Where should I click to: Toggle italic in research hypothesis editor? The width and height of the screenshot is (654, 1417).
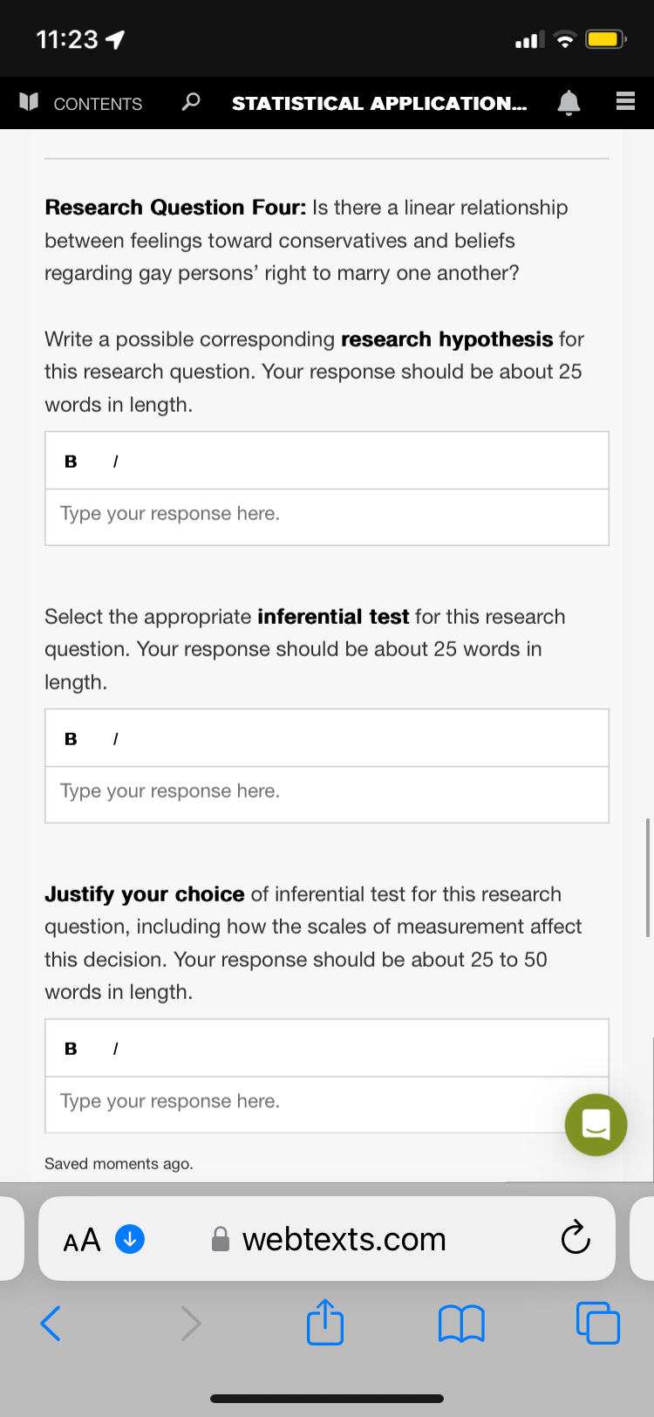pos(115,462)
